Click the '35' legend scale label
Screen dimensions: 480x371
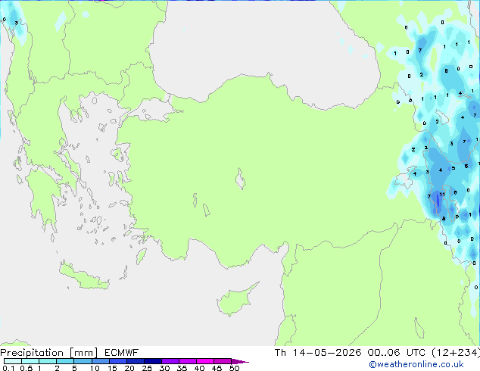click(x=182, y=368)
